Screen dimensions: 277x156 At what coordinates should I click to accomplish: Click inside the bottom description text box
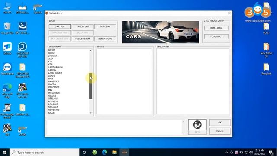tap(114, 127)
